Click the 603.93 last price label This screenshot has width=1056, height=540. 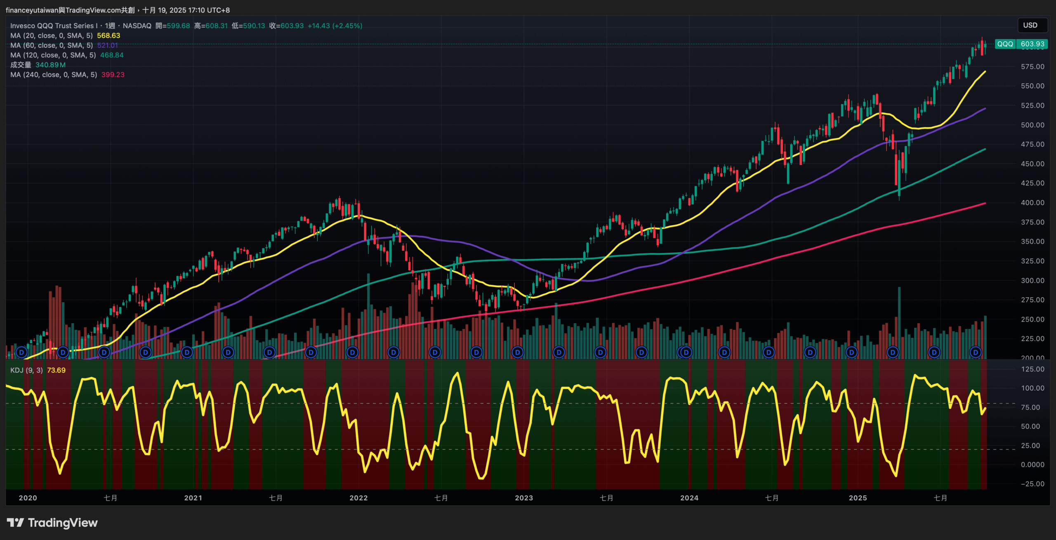coord(1032,44)
